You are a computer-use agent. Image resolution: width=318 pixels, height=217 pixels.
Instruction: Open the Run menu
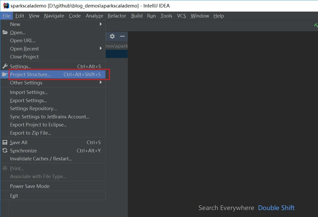(151, 16)
